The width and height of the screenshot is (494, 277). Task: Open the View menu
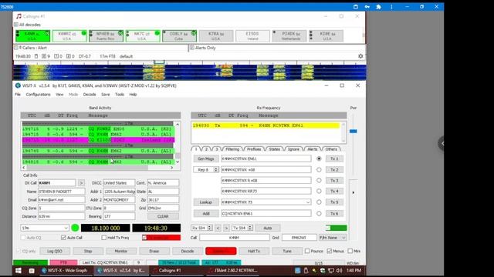pyautogui.click(x=59, y=94)
